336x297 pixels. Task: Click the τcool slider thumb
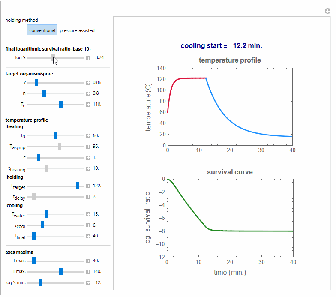42,225
